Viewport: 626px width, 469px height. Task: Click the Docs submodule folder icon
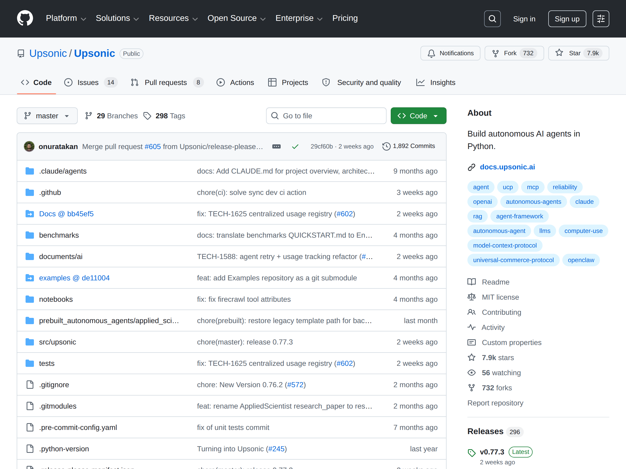(x=30, y=214)
